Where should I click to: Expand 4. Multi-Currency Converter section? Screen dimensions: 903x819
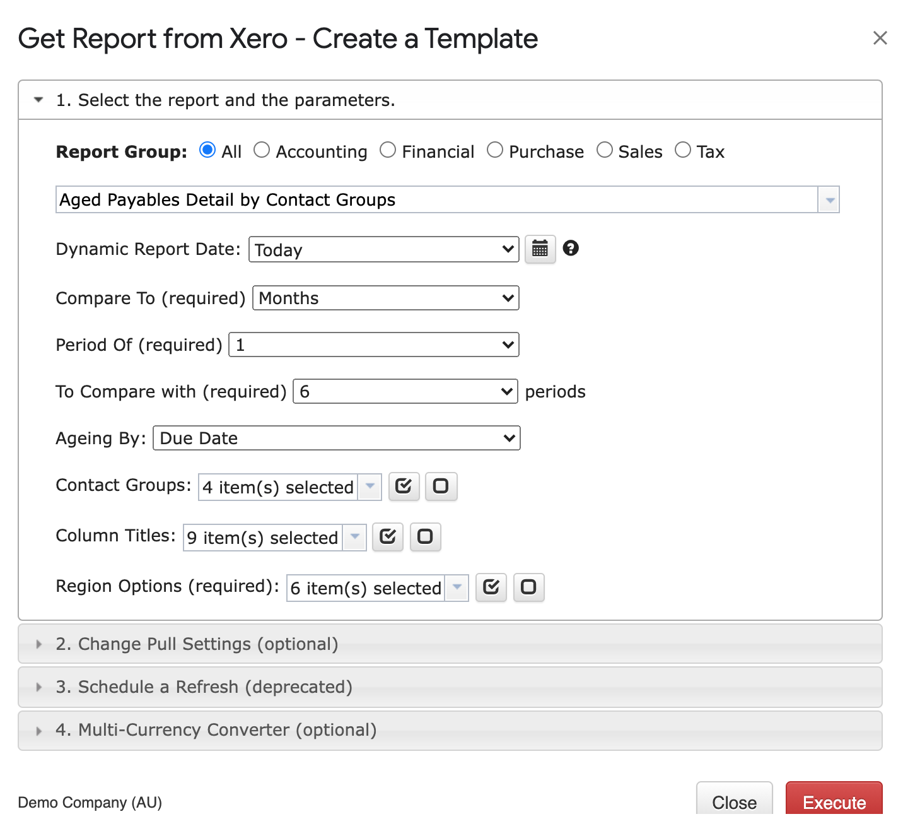point(450,730)
